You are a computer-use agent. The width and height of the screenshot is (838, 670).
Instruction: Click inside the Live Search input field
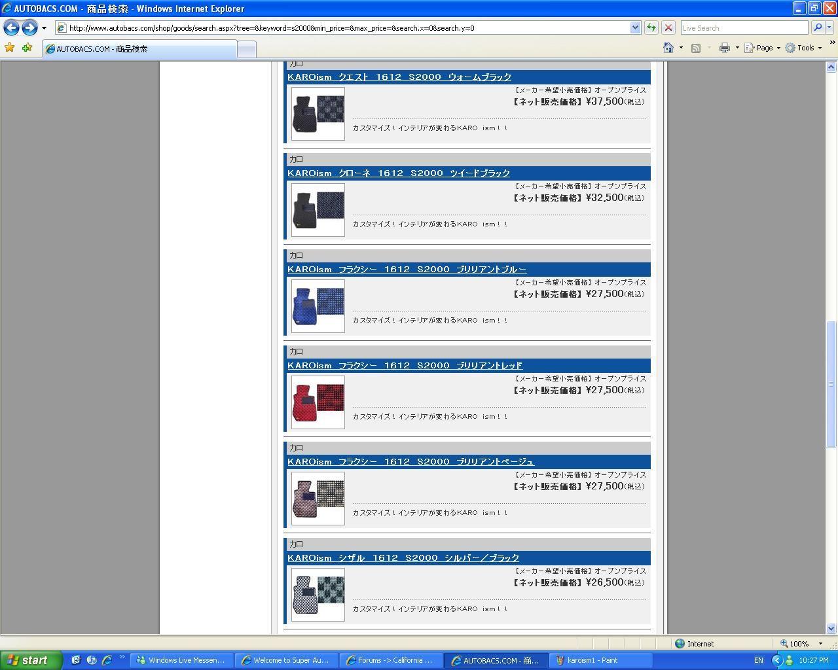point(744,27)
